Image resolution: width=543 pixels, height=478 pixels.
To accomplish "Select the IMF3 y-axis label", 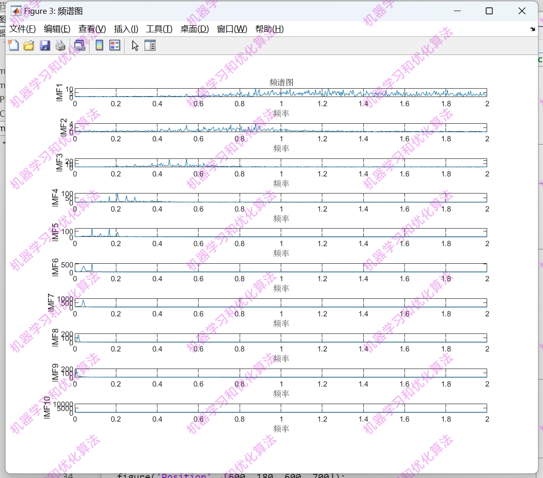I will [x=60, y=163].
